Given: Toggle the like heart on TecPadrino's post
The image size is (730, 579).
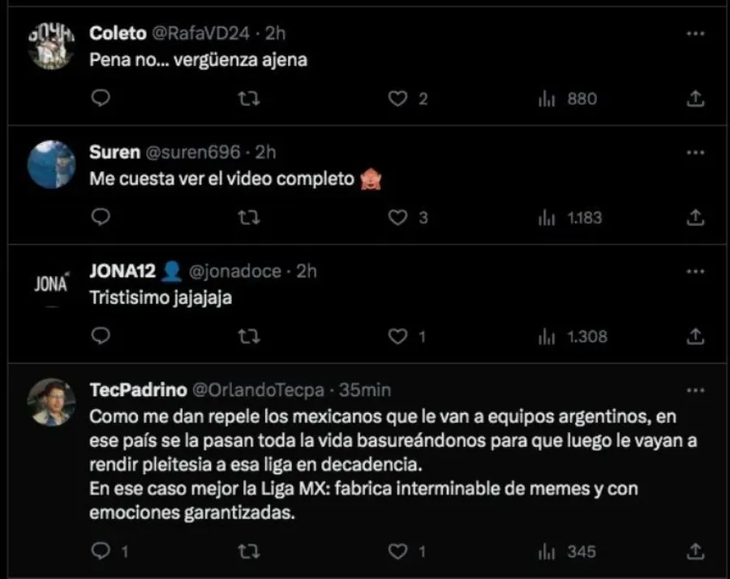Looking at the screenshot, I should [x=397, y=551].
